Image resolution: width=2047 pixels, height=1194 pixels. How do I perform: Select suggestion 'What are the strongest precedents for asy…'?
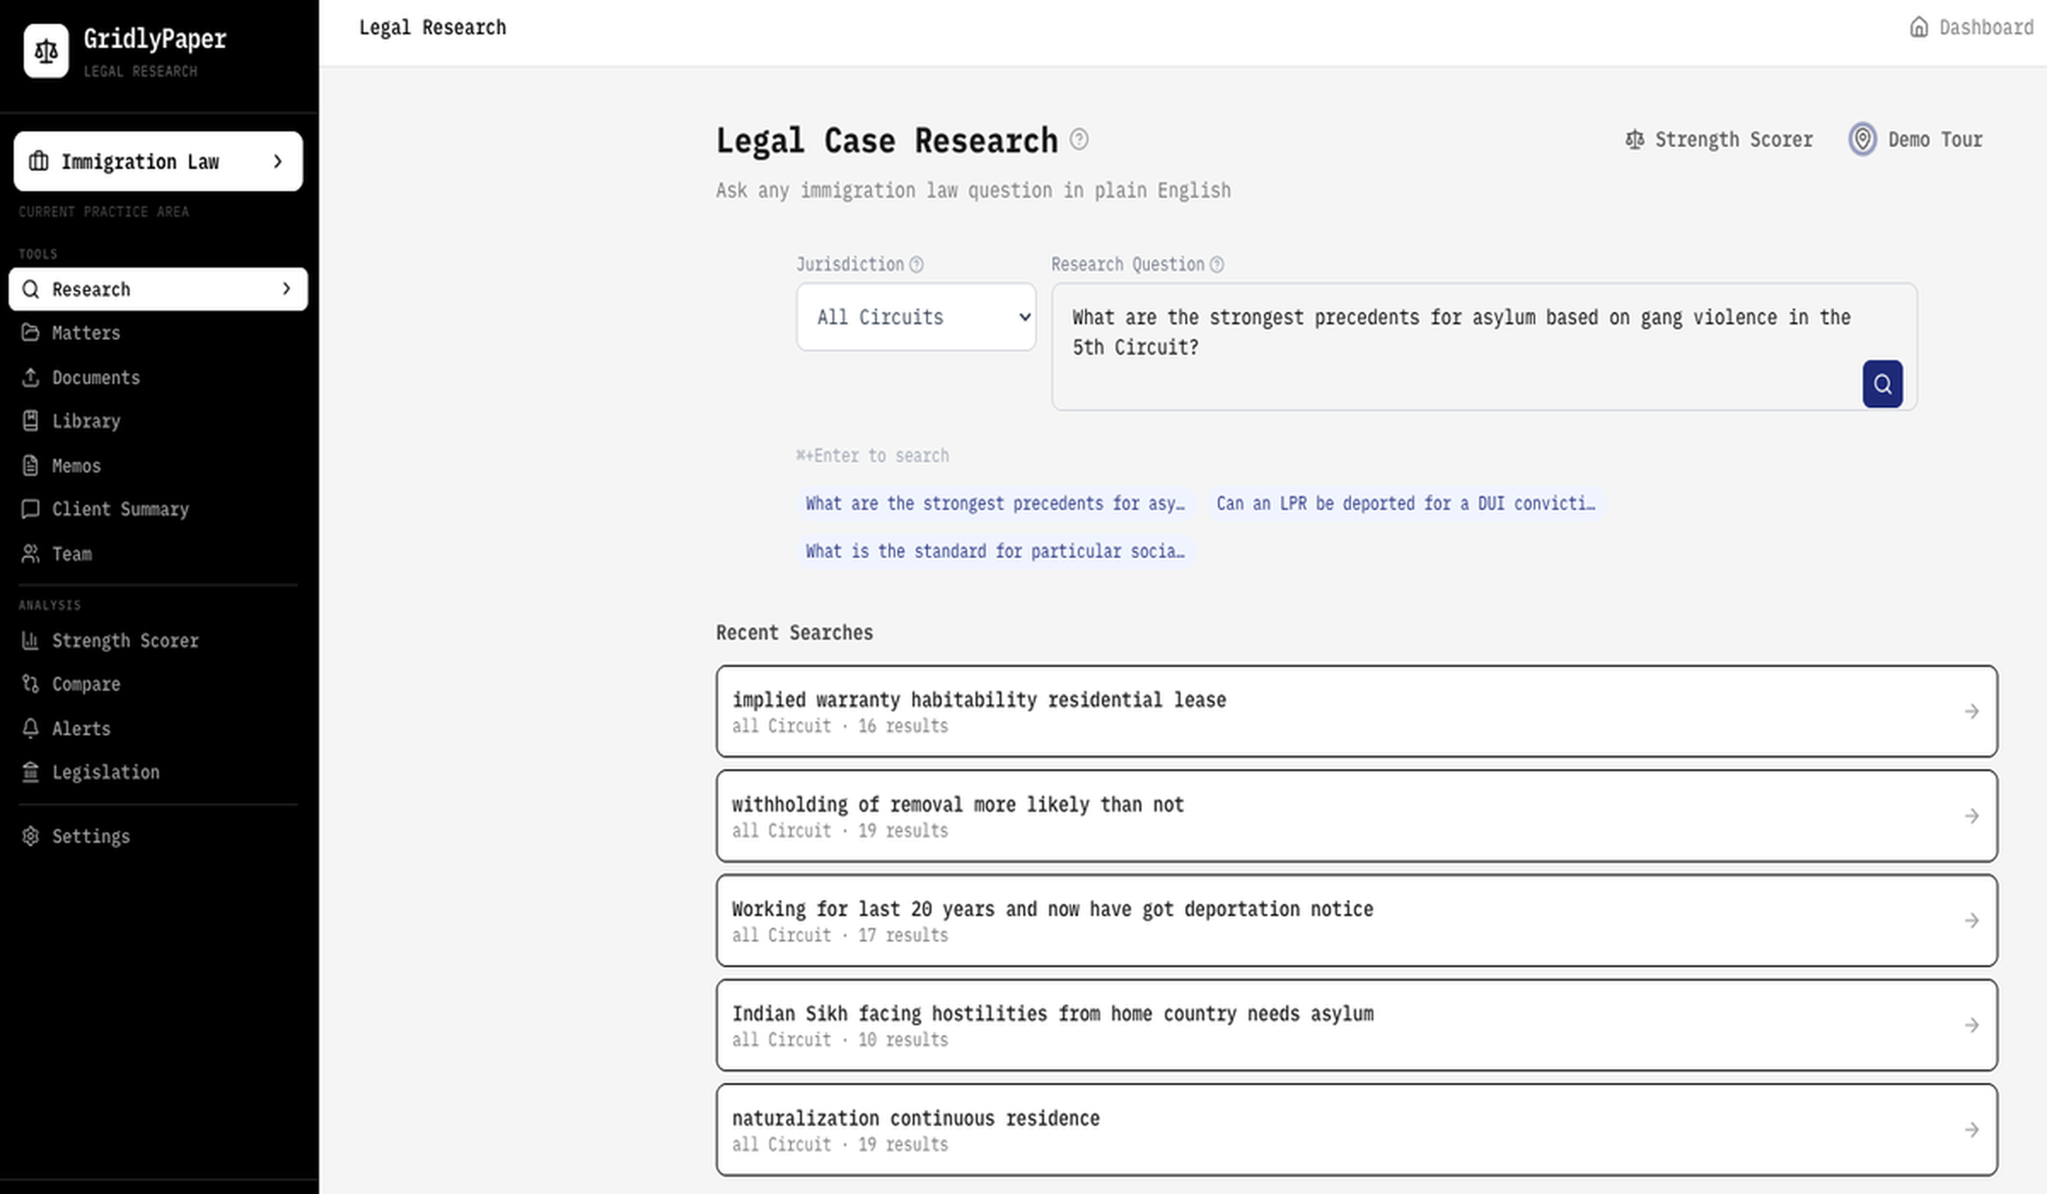995,503
